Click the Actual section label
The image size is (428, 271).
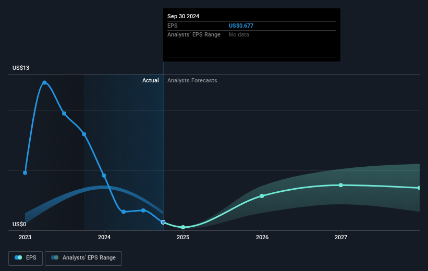tap(151, 80)
